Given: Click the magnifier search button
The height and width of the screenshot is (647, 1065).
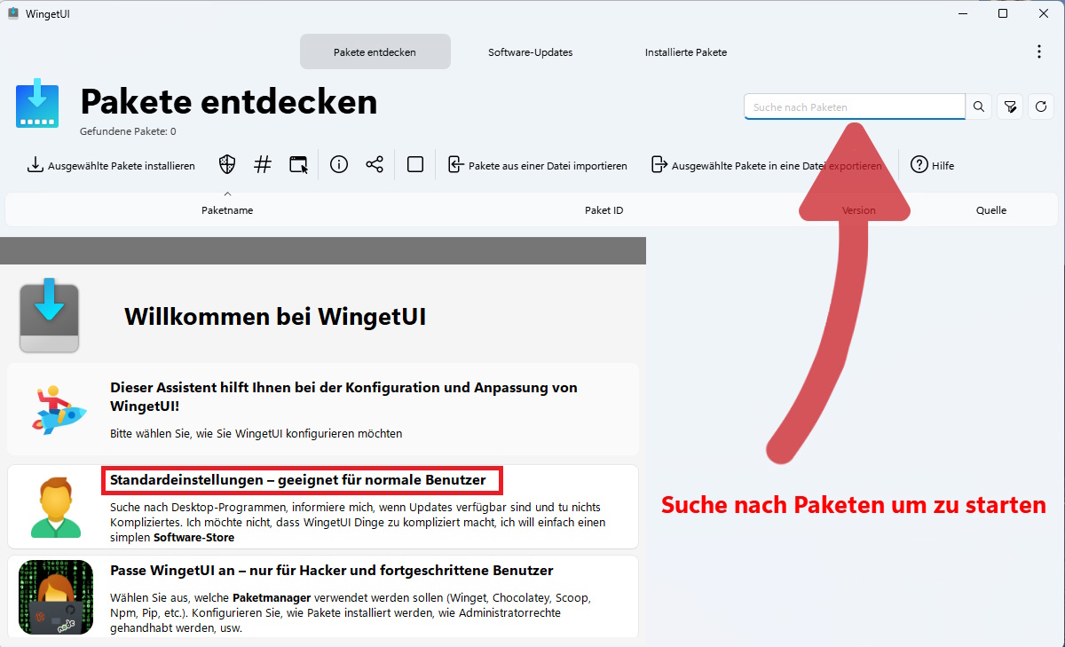Looking at the screenshot, I should [x=979, y=107].
